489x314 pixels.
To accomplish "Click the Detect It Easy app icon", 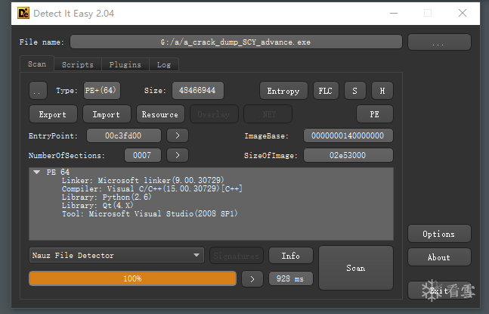I will tap(23, 13).
